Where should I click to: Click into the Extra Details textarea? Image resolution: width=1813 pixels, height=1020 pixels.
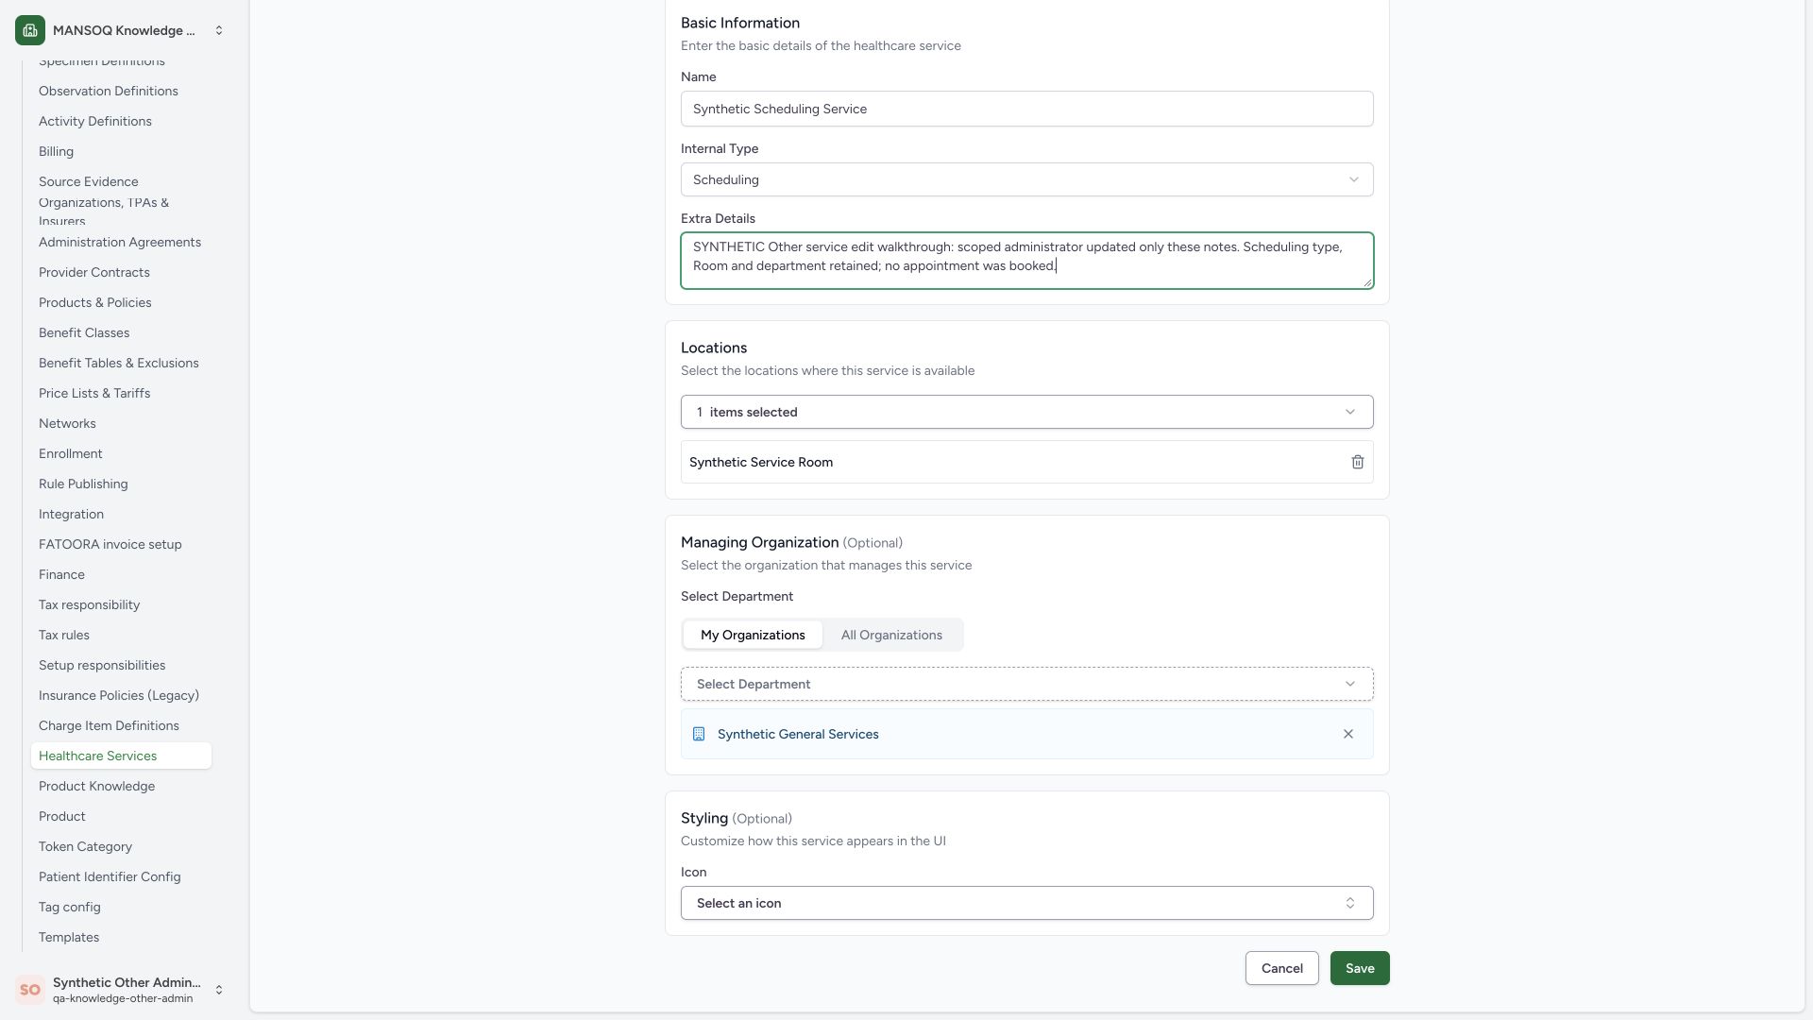1026,261
